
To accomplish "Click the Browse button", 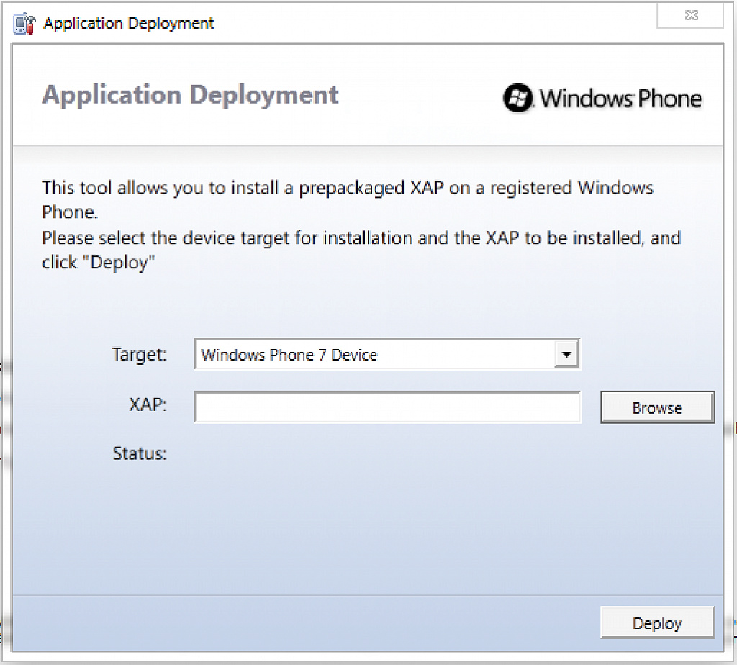I will [657, 407].
